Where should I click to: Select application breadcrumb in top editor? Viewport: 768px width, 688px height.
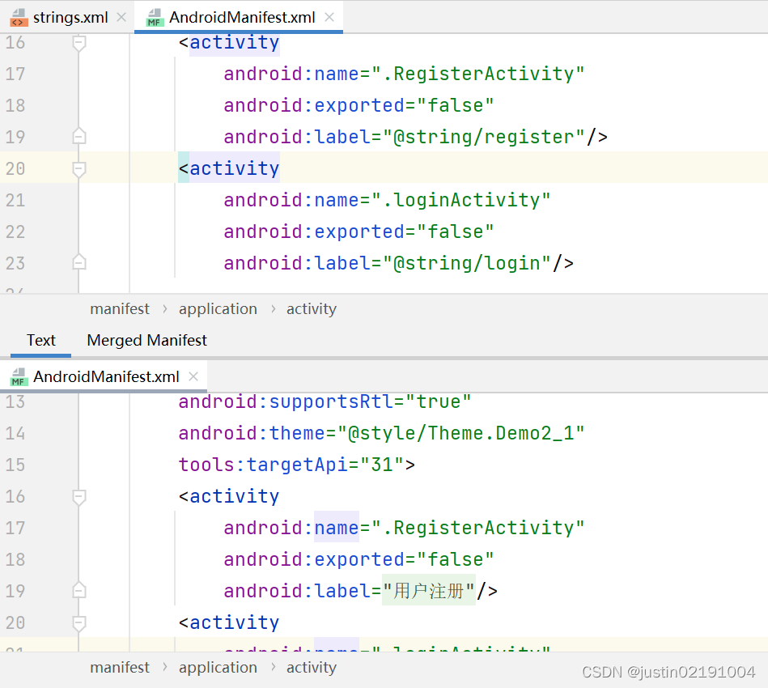[x=218, y=308]
